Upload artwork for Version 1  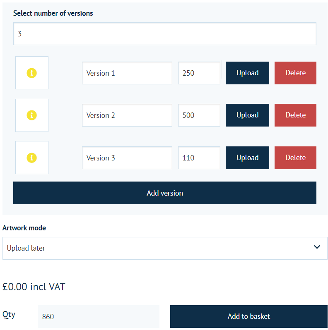[247, 73]
